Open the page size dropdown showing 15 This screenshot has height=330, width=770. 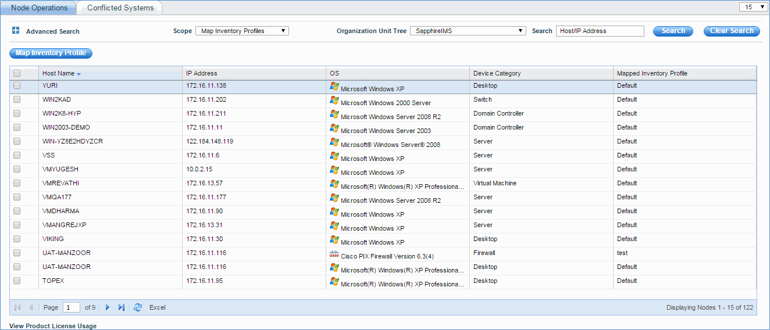(x=753, y=7)
